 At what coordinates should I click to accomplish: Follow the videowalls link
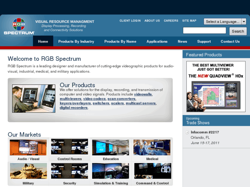click(x=143, y=94)
